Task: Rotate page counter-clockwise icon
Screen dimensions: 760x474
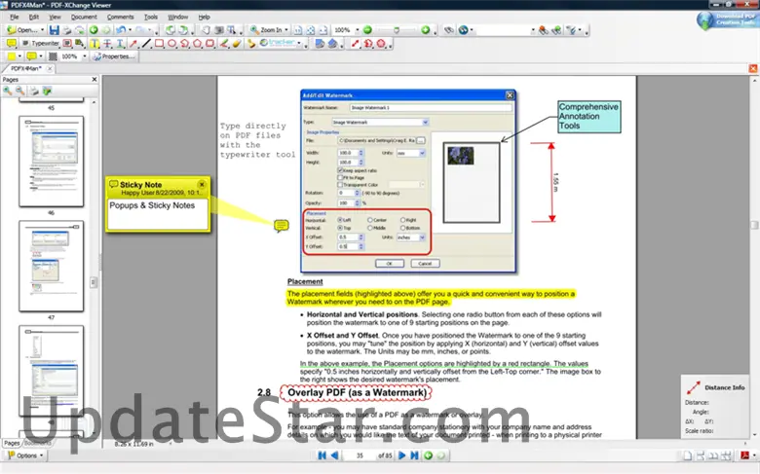Action: point(171,30)
